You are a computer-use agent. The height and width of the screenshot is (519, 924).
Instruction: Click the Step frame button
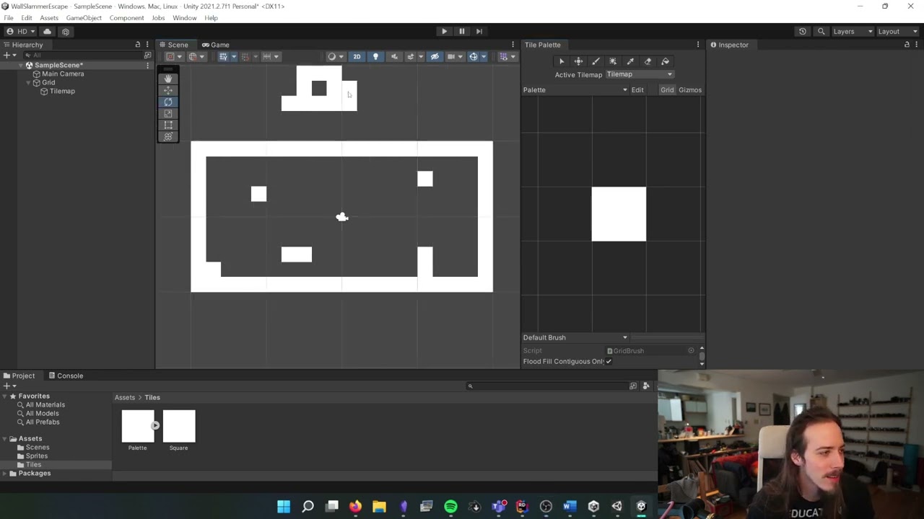point(479,31)
